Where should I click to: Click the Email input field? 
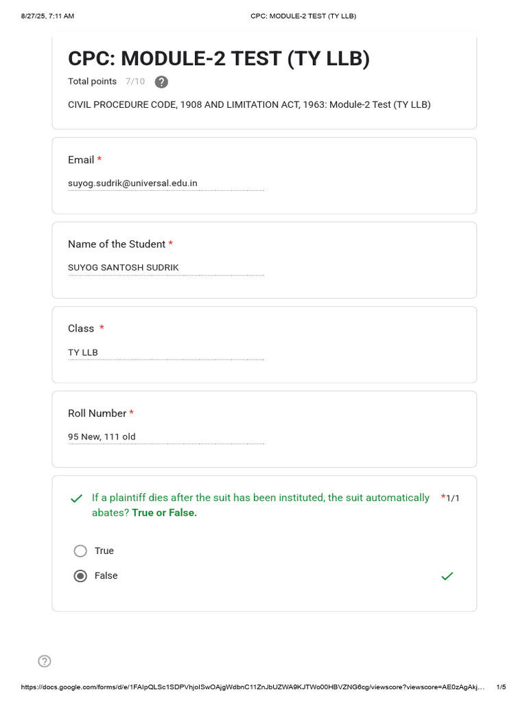click(x=165, y=183)
